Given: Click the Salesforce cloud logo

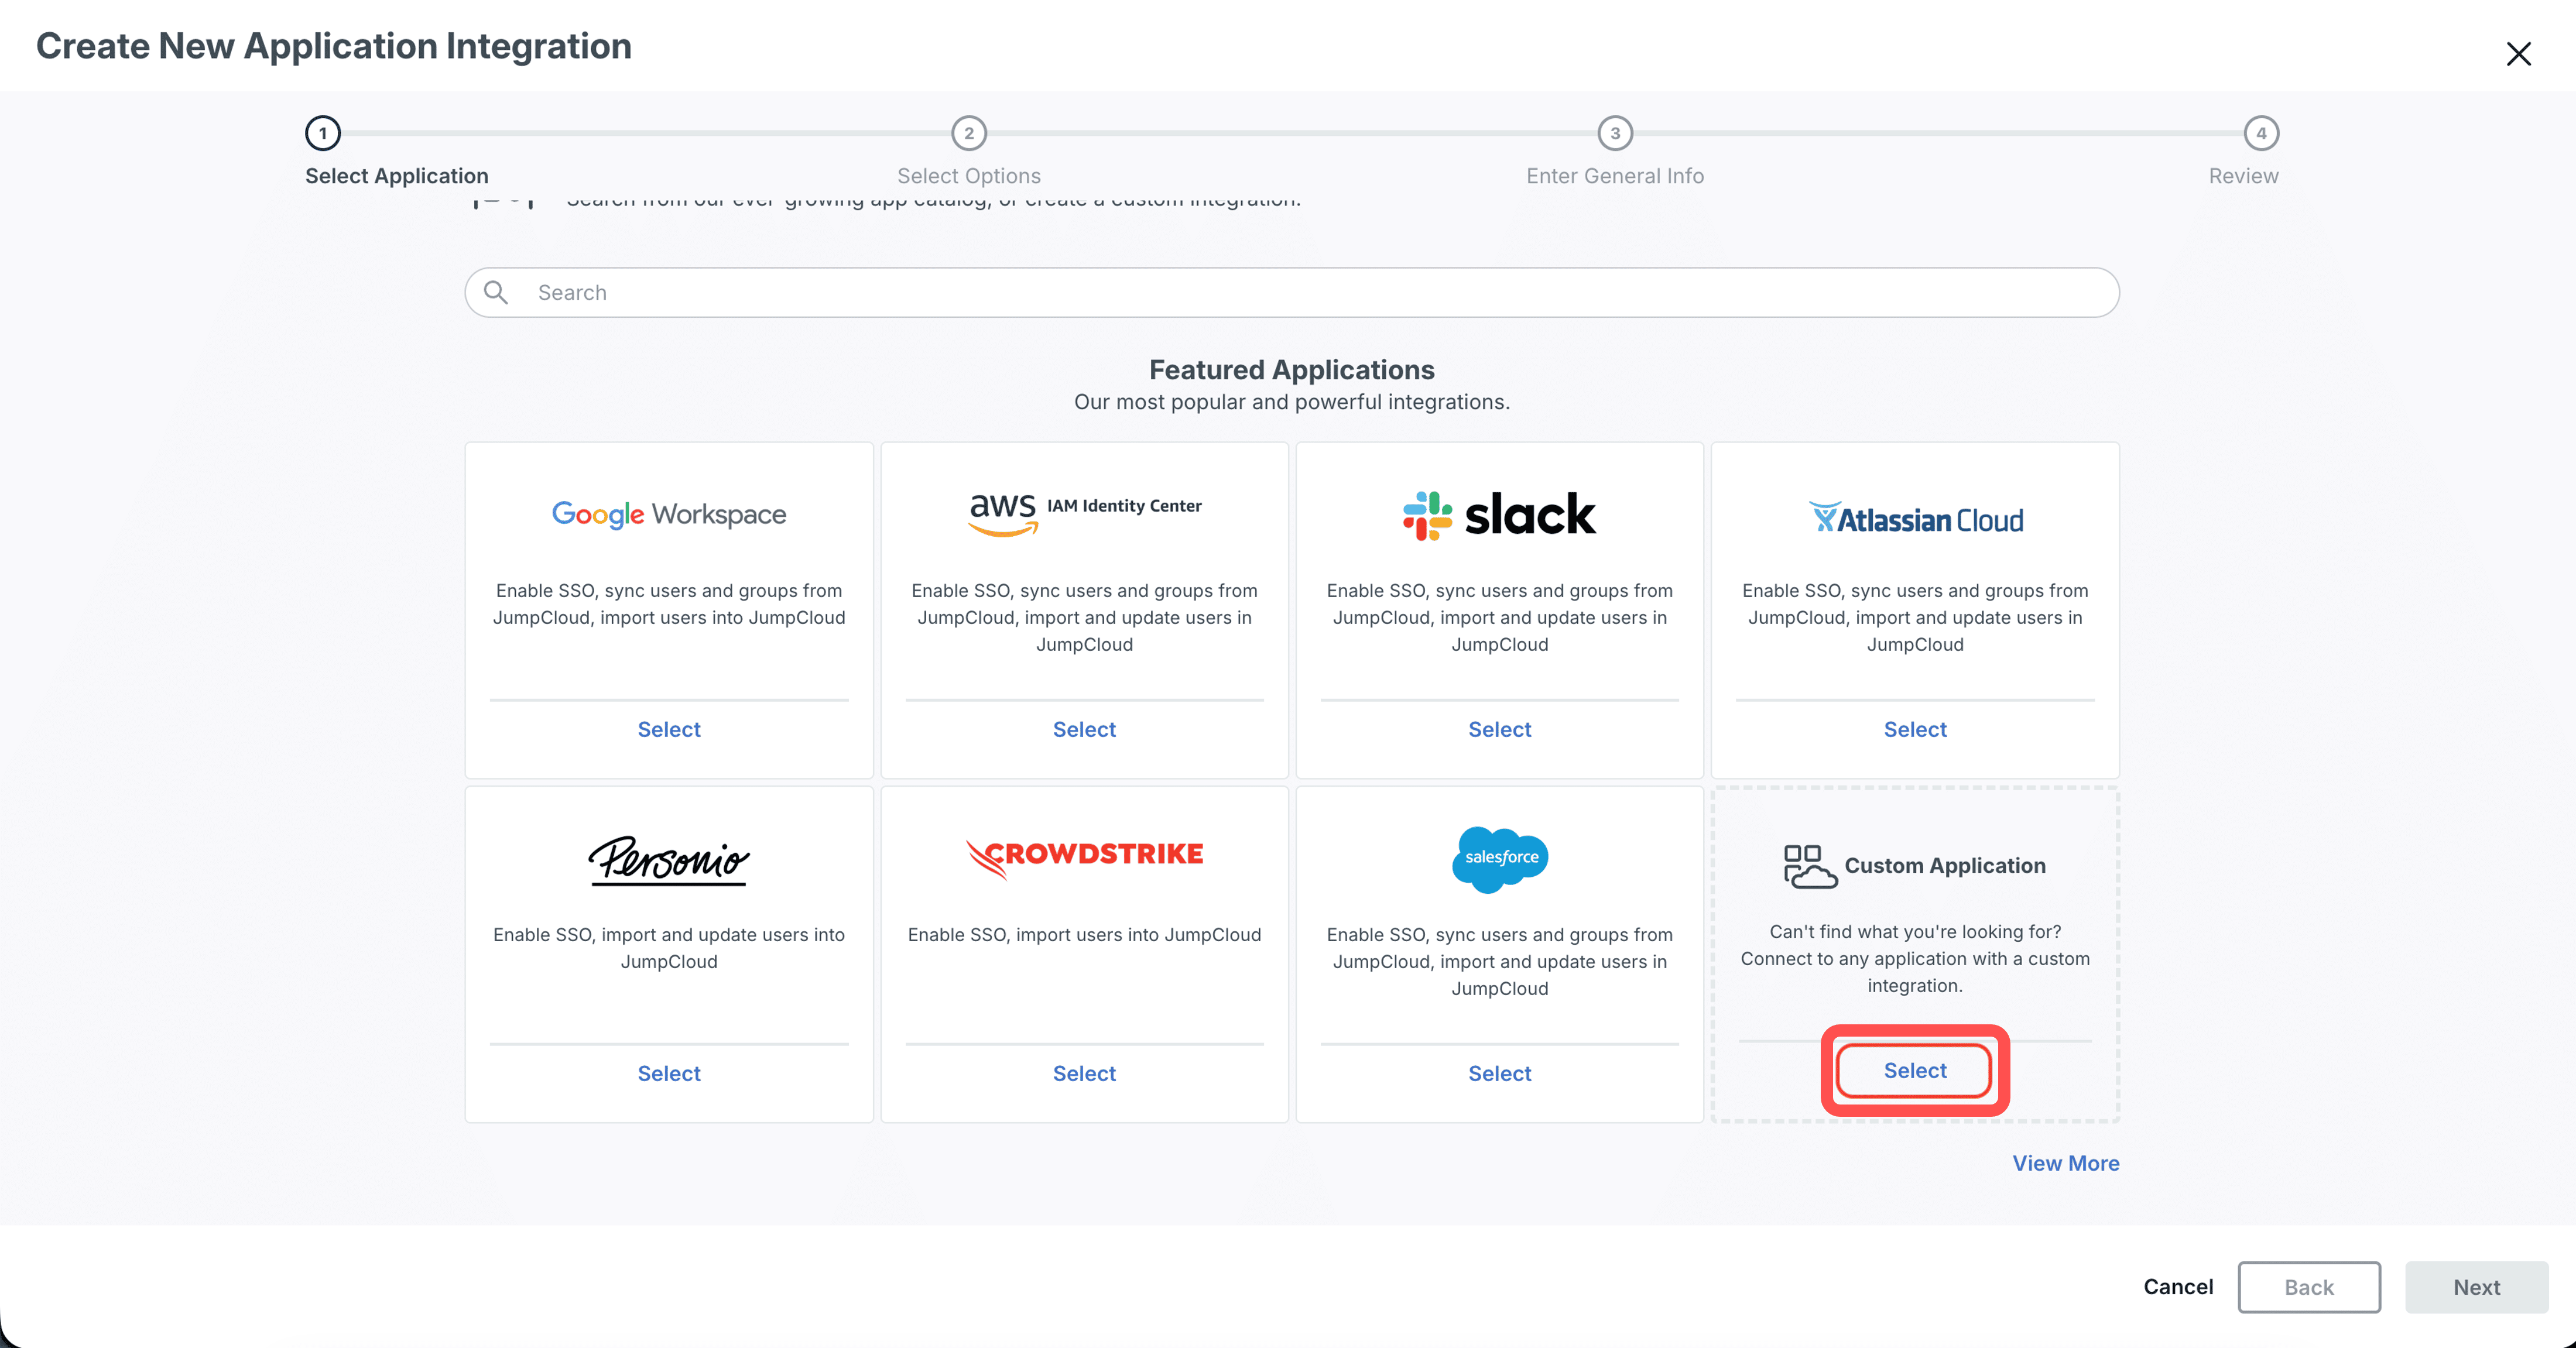Looking at the screenshot, I should click(1499, 859).
